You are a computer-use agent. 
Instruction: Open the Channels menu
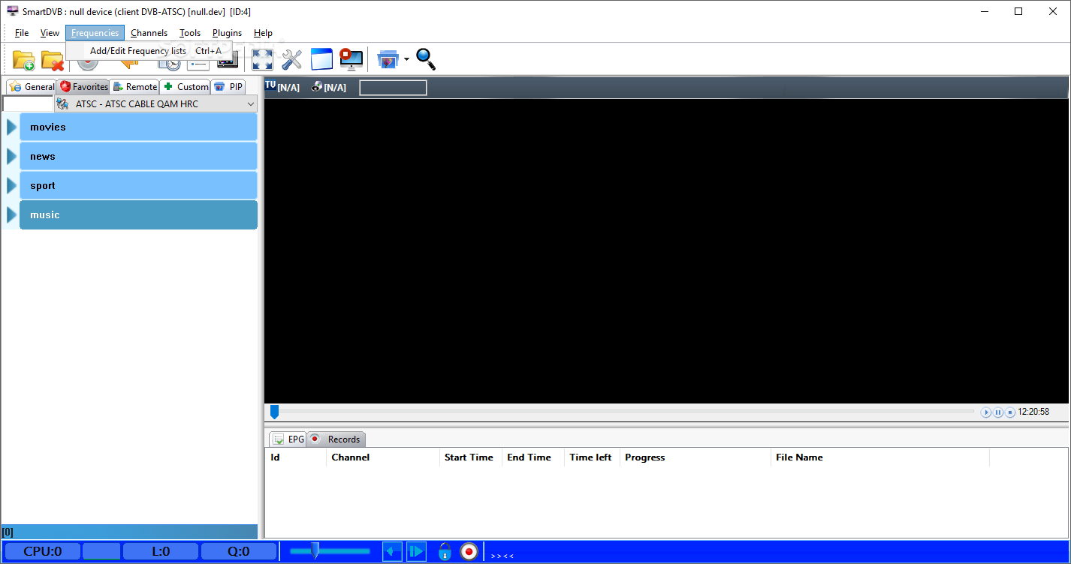pyautogui.click(x=149, y=33)
